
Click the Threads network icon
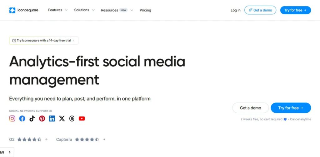click(72, 119)
